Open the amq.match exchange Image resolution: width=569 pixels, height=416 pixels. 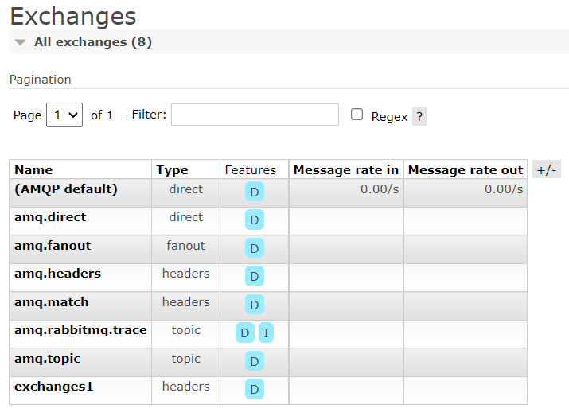(51, 302)
